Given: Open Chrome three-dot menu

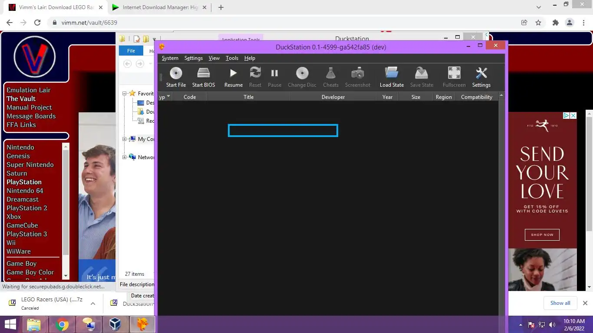Looking at the screenshot, I should (x=583, y=23).
